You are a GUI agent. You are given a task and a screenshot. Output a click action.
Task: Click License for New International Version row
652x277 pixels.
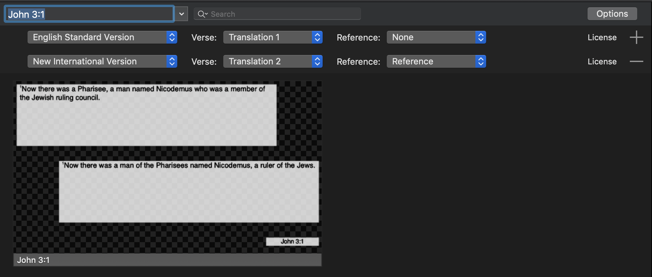pos(602,62)
